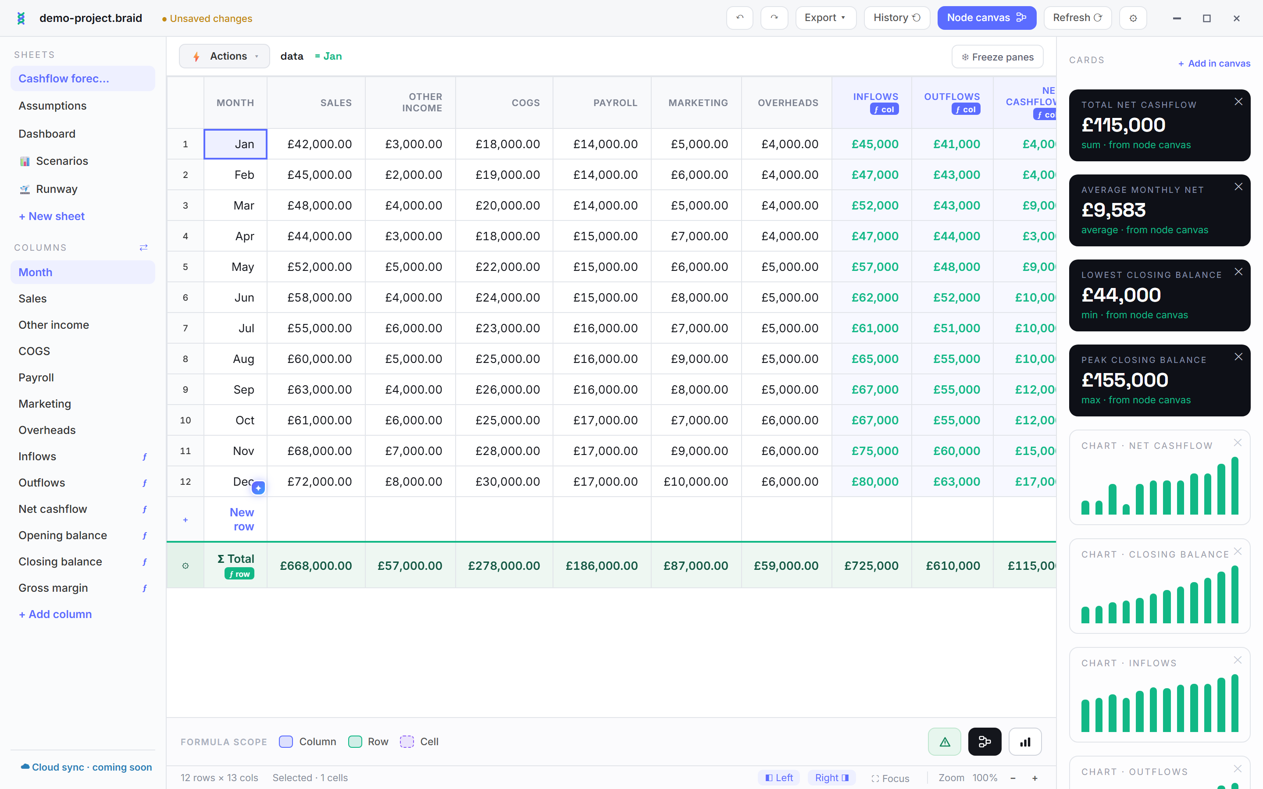Click the Gross margin formula f icon
Image resolution: width=1263 pixels, height=789 pixels.
145,588
